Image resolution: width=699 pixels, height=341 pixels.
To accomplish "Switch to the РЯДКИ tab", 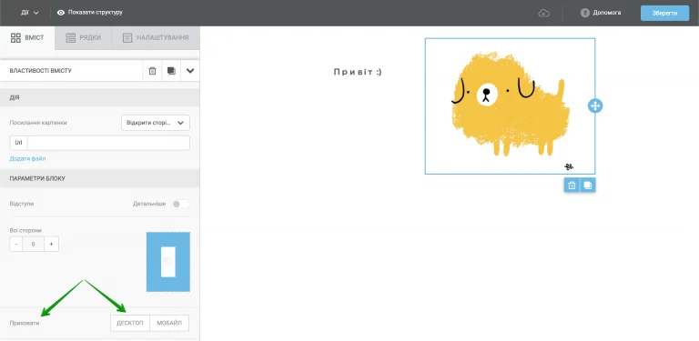I will (x=84, y=38).
